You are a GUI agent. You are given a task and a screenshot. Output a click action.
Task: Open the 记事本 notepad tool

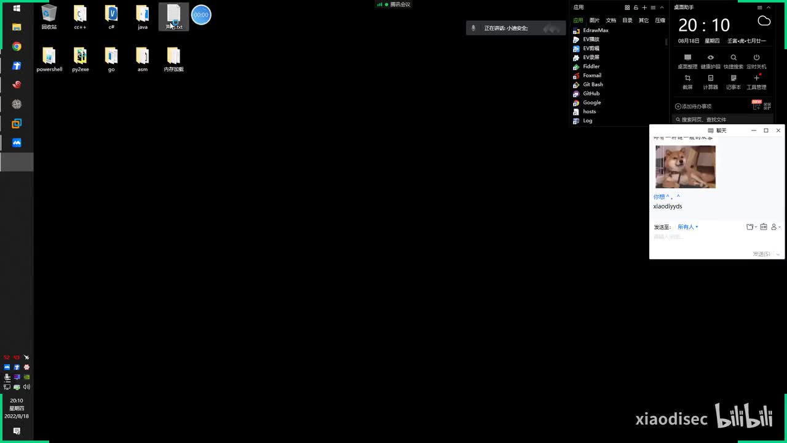point(734,82)
